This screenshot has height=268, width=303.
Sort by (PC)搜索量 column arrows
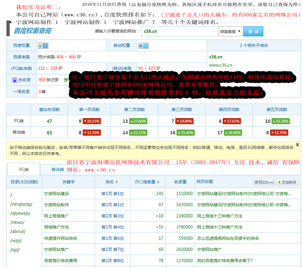coord(158,182)
